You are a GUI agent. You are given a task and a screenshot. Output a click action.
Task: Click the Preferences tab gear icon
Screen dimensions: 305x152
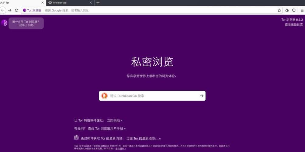(50, 3)
